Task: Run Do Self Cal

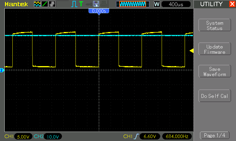Action: click(215, 96)
